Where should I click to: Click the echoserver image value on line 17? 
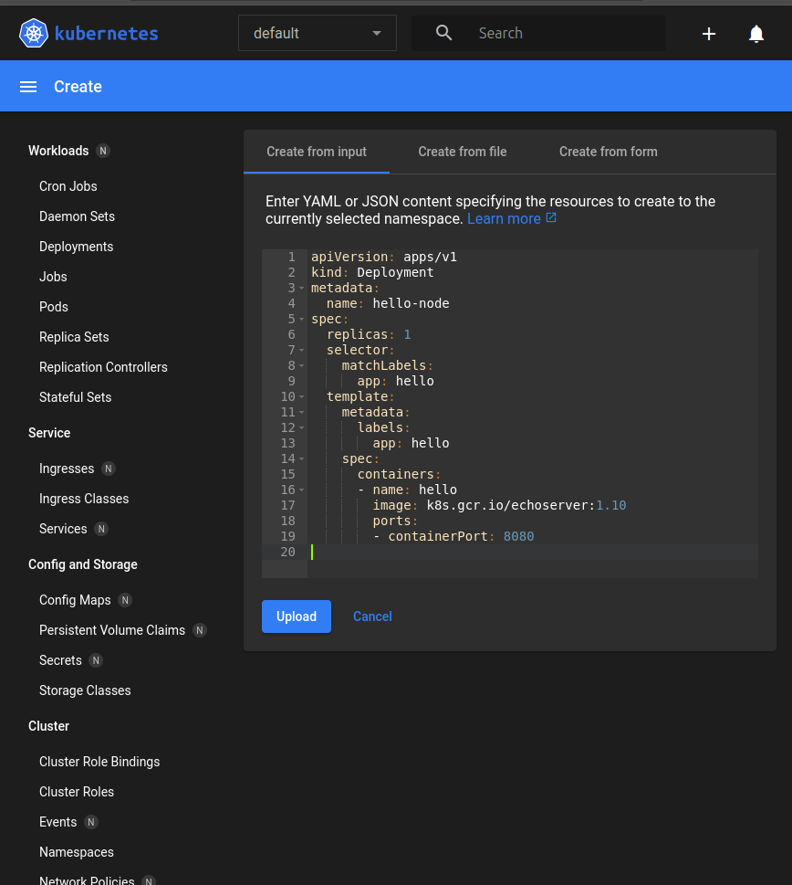tap(526, 506)
